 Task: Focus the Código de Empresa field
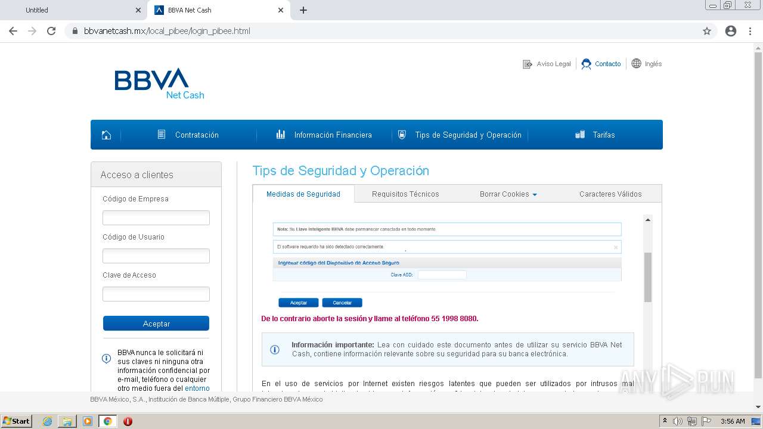tap(156, 217)
